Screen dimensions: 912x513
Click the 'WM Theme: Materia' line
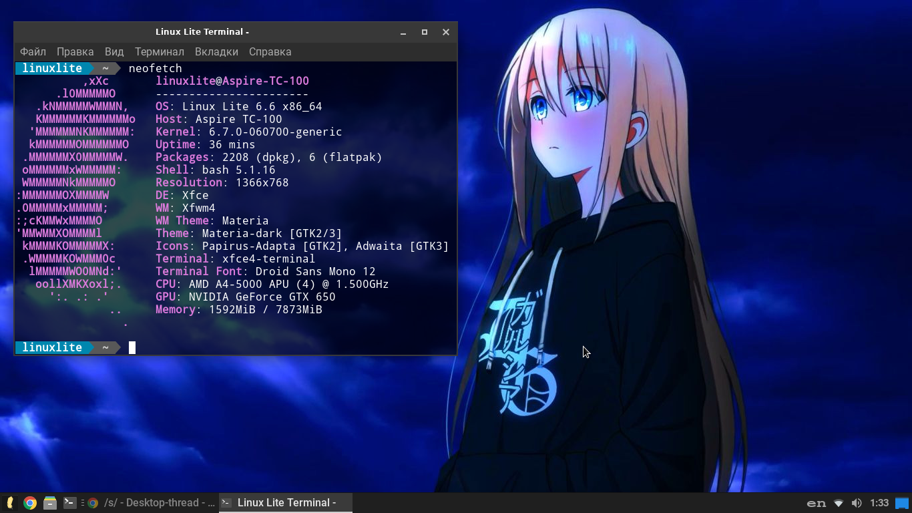tap(212, 220)
